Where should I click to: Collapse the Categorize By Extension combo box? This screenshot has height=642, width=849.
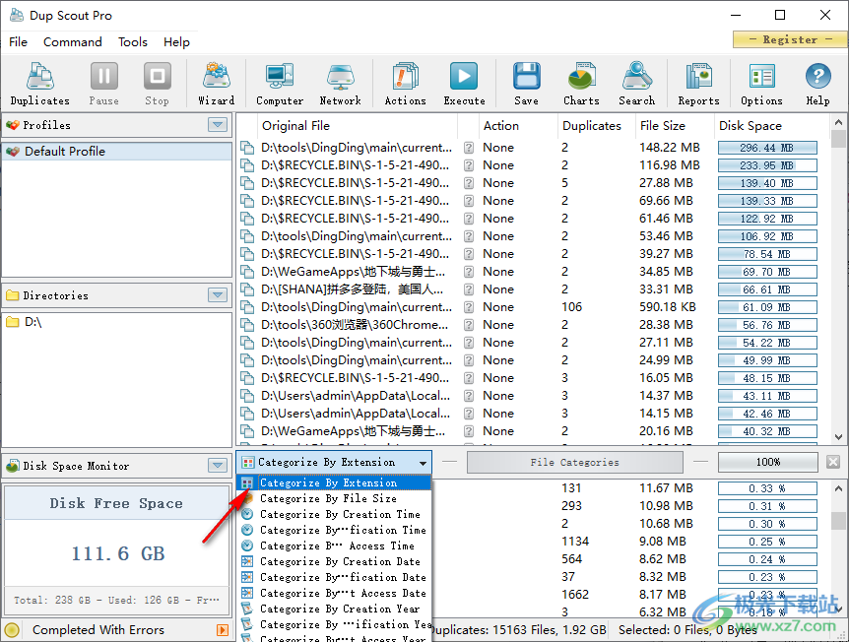423,463
